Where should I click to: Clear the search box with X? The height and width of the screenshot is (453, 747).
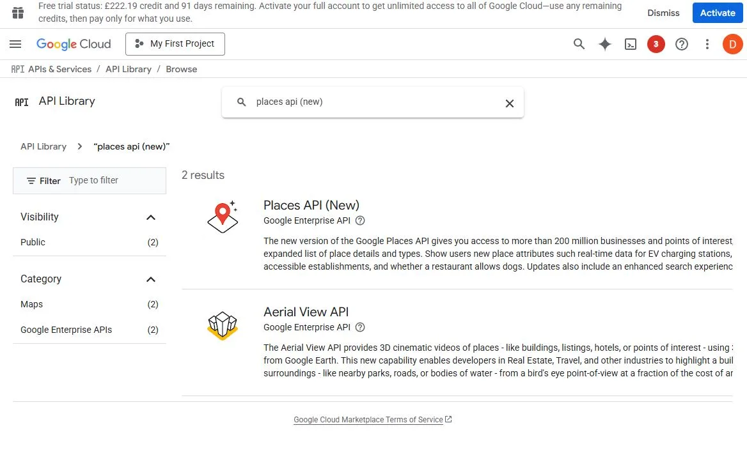click(x=509, y=103)
